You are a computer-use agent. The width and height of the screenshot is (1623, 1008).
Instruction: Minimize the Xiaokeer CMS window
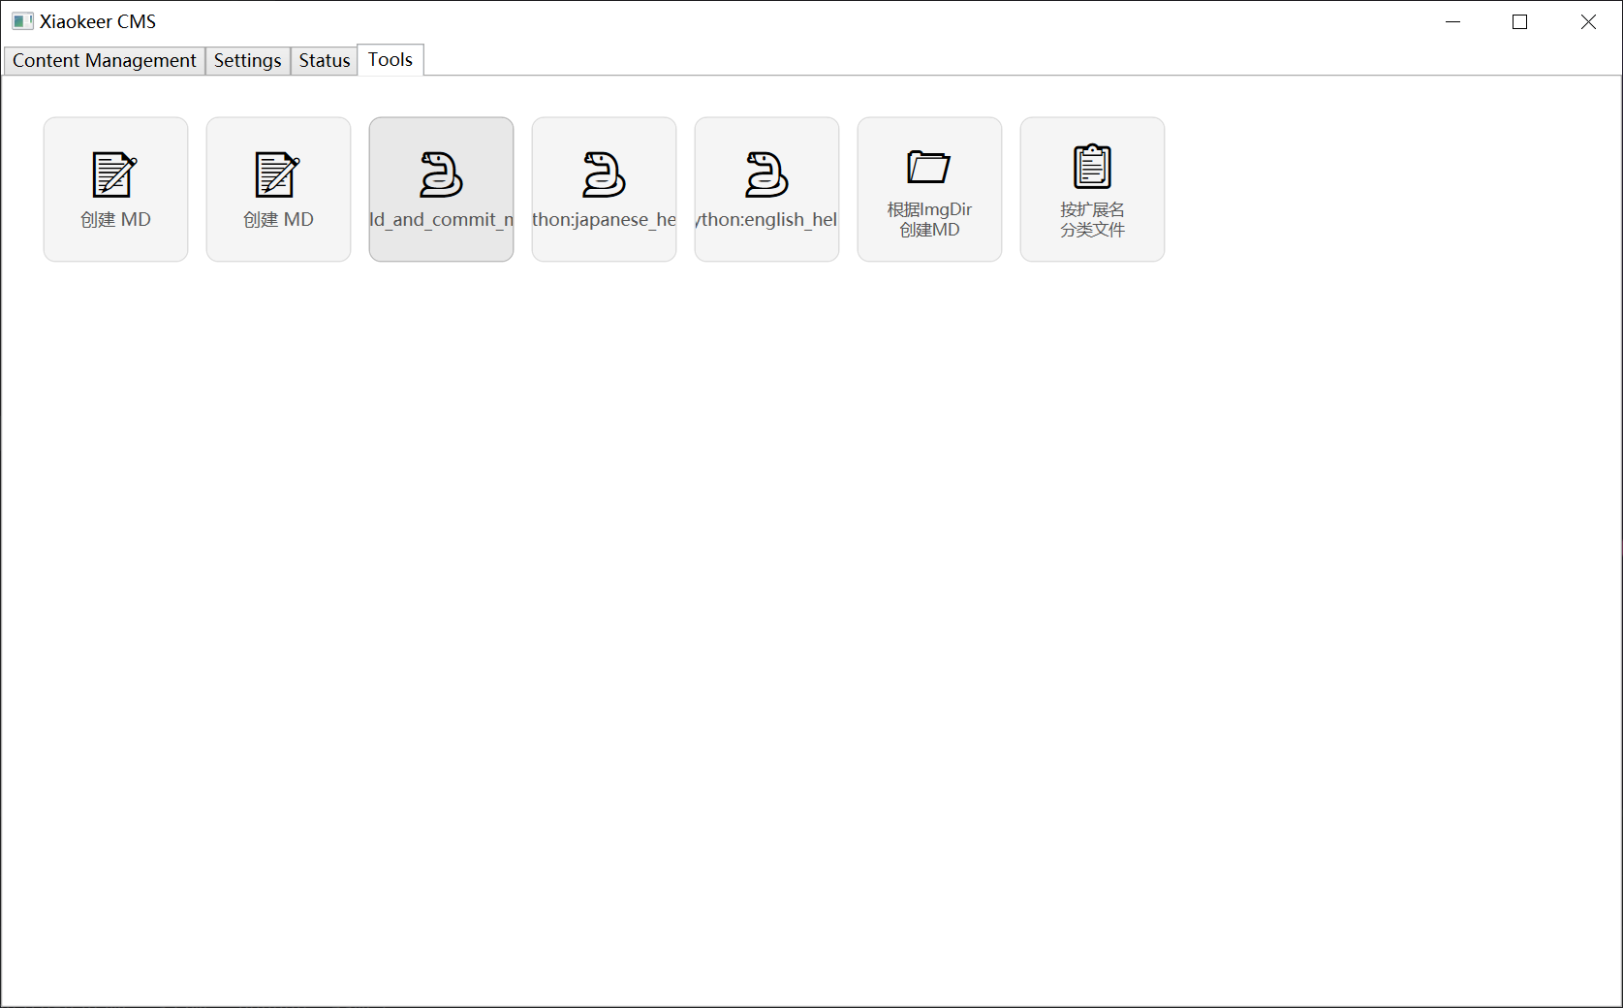point(1452,21)
